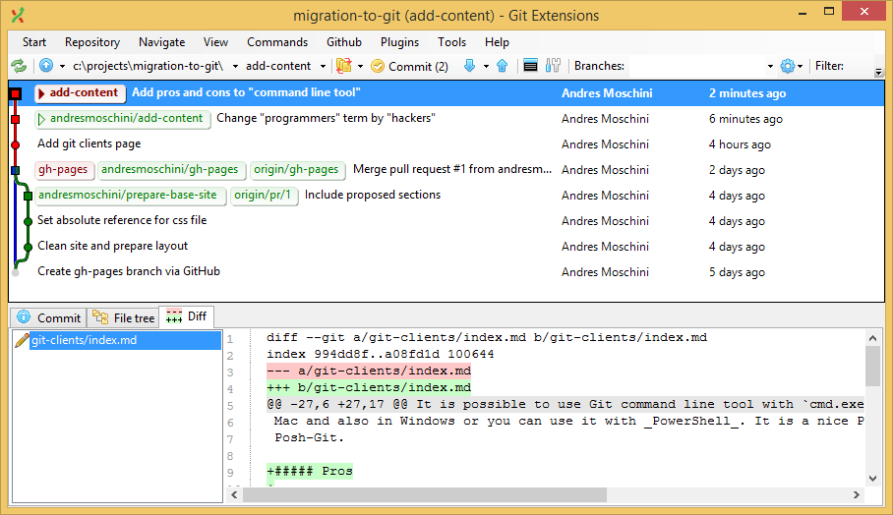Switch to the Commit tab

(x=49, y=317)
